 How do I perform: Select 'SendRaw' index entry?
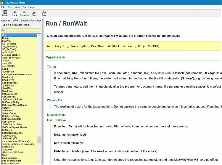tap(7, 91)
